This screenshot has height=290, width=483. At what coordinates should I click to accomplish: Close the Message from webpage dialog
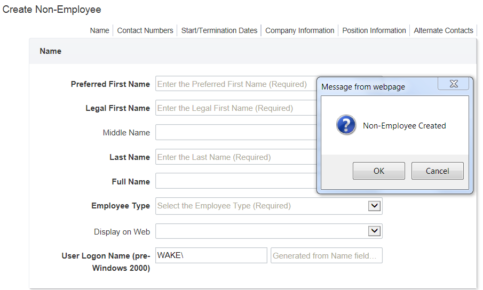pos(454,84)
